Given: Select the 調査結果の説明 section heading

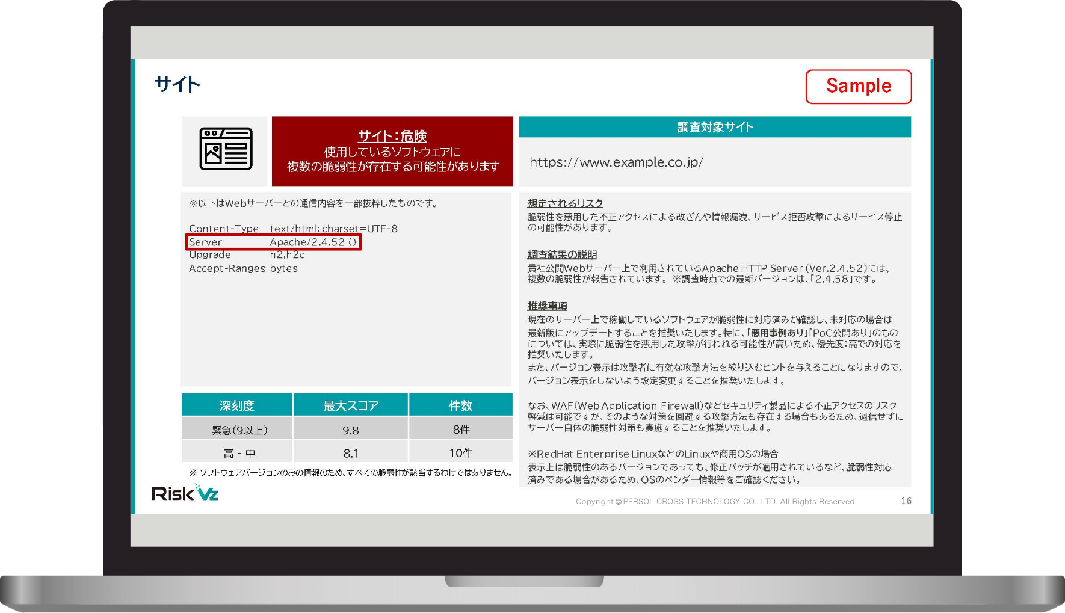Looking at the screenshot, I should (x=562, y=254).
